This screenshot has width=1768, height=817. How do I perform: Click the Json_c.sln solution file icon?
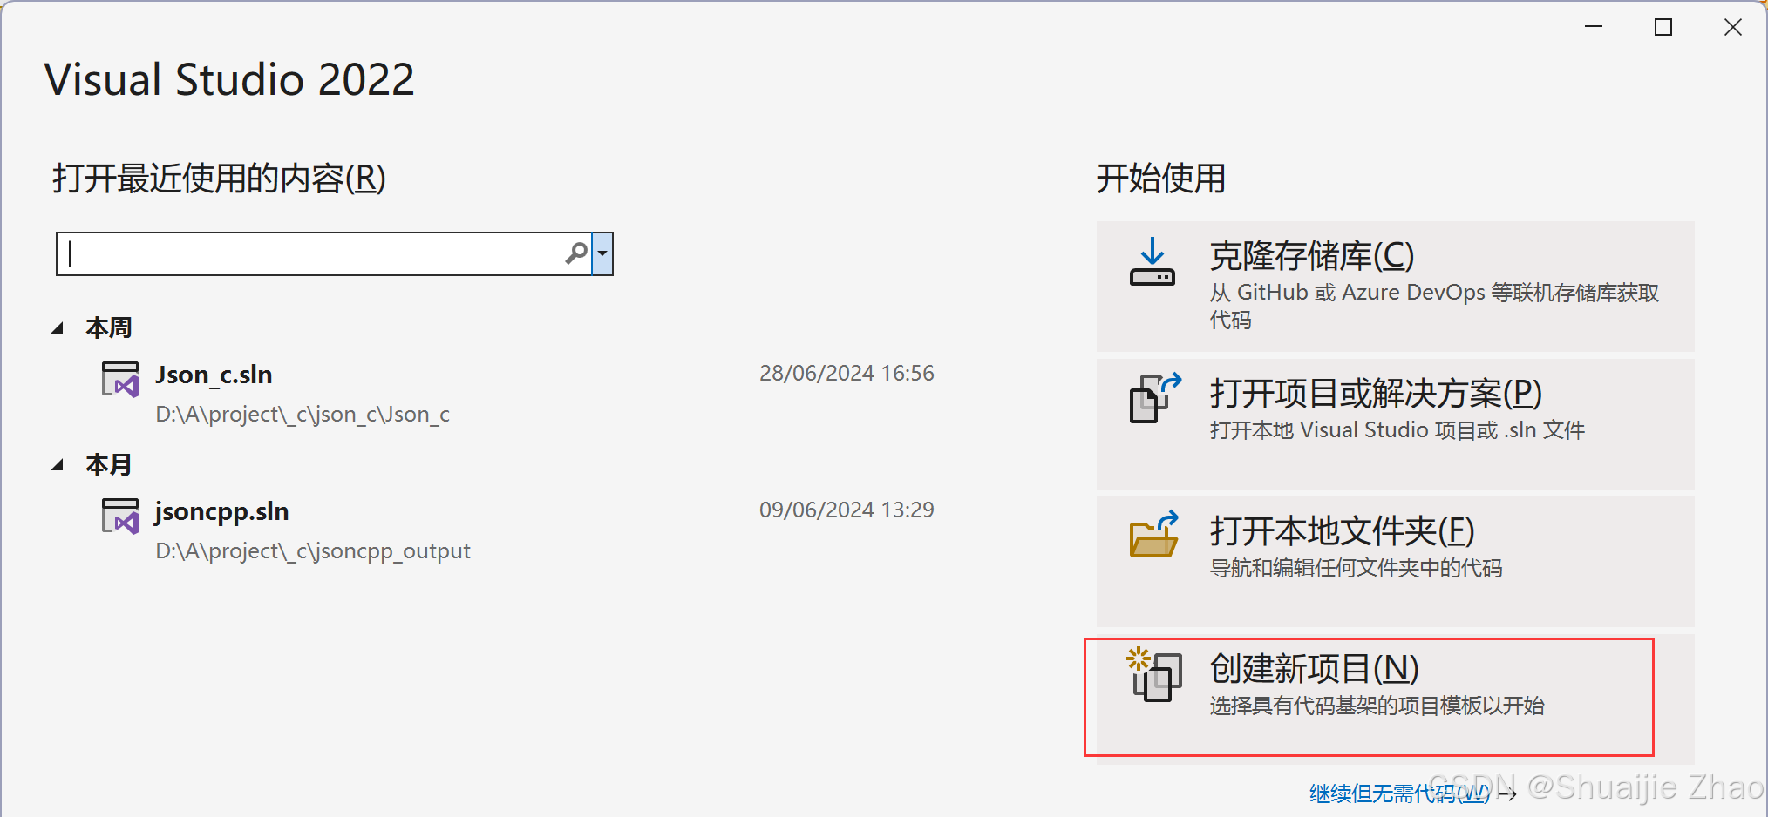[120, 380]
